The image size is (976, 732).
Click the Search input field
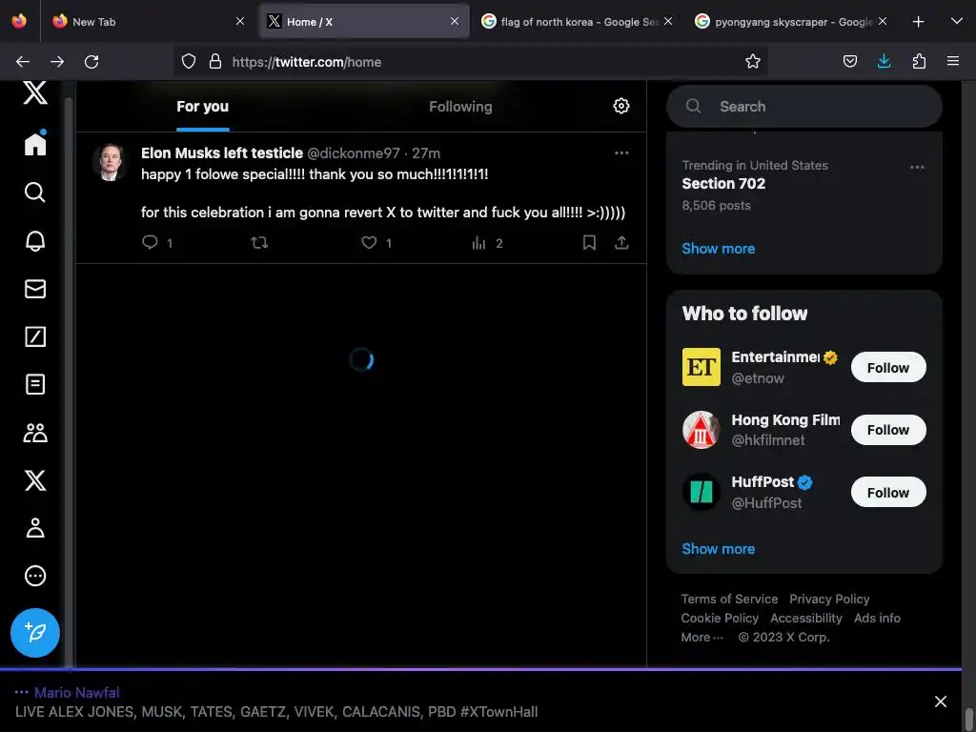pyautogui.click(x=804, y=107)
